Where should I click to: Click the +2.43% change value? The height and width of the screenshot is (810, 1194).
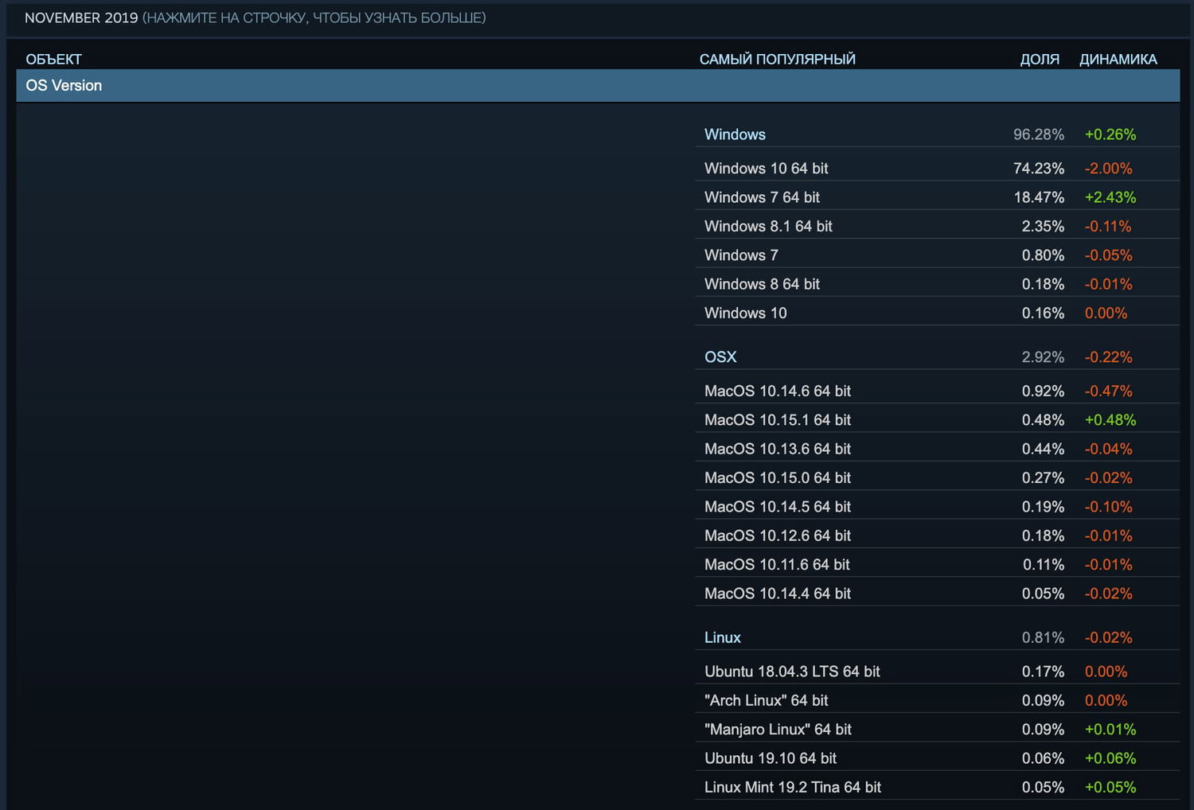click(x=1110, y=197)
